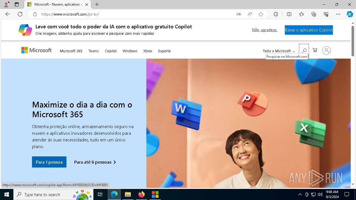This screenshot has height=200, width=356.
Task: Open Browser essentials heart icon
Action: pyautogui.click(x=326, y=14)
